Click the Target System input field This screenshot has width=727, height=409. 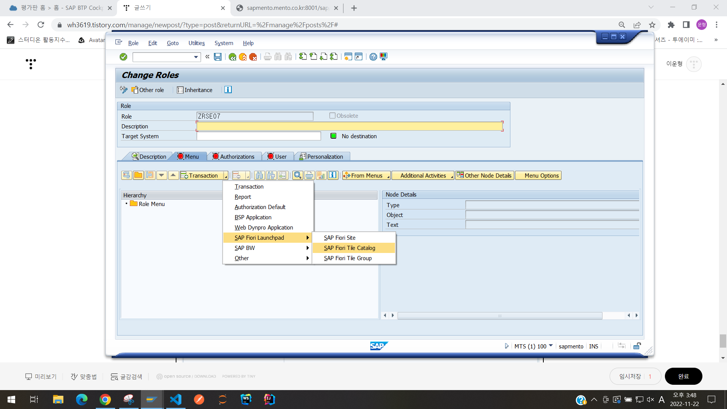click(259, 136)
